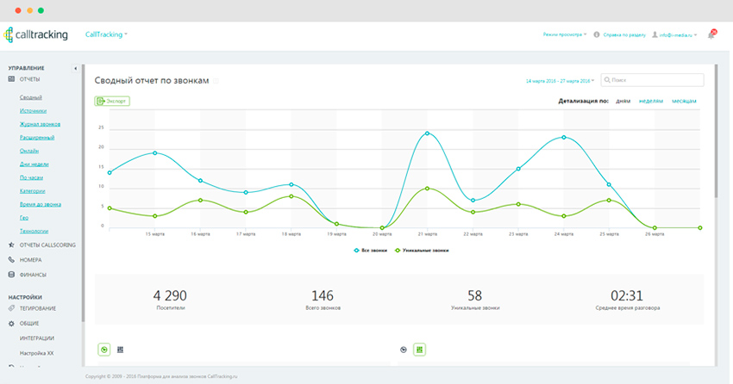Click the CallTracking logo
This screenshot has height=384, width=733.
(x=37, y=34)
